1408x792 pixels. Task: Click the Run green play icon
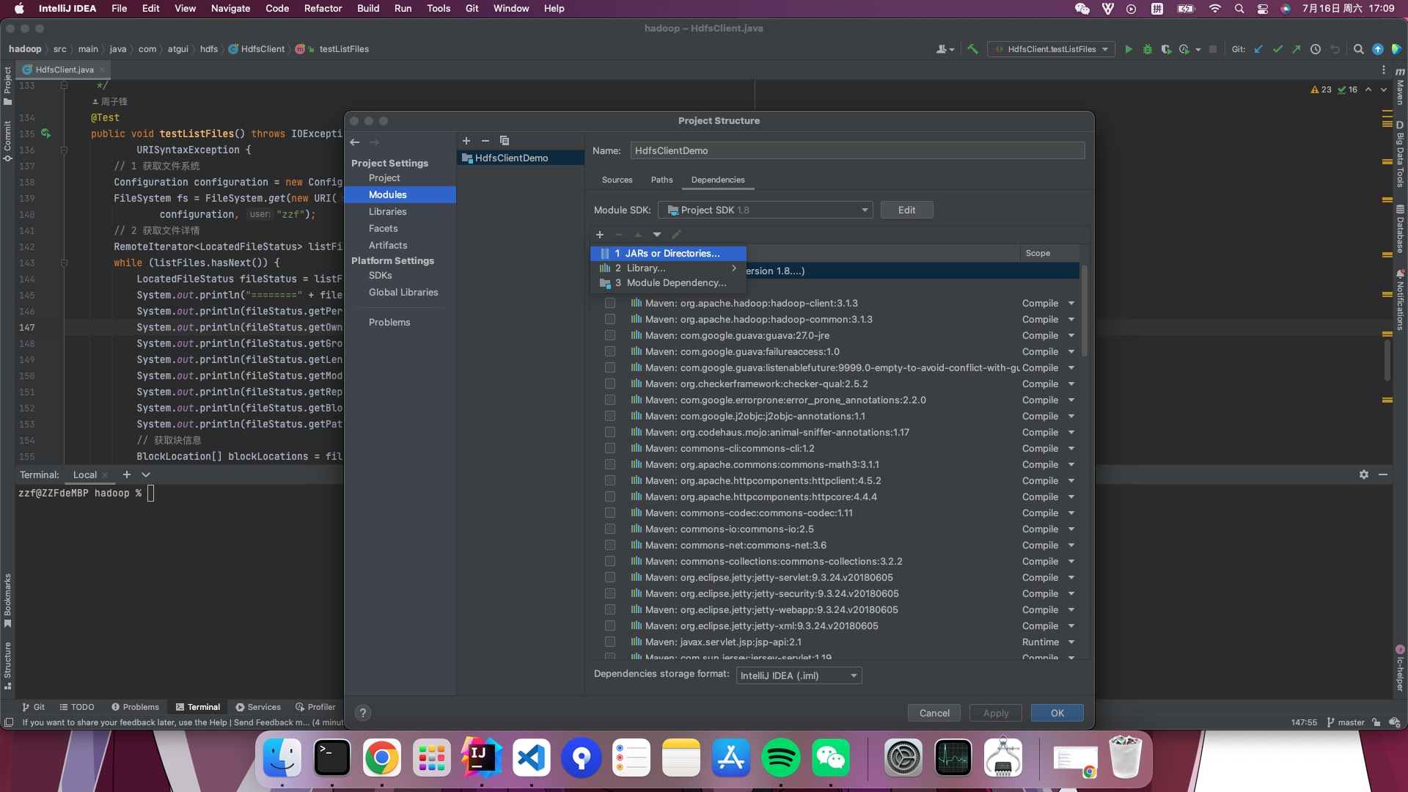click(x=1129, y=49)
